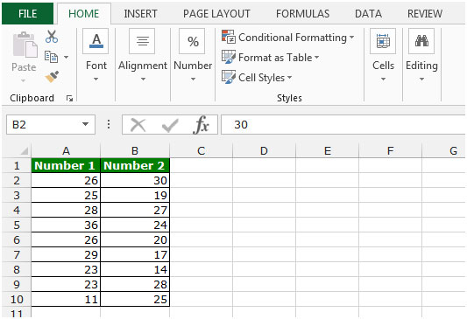Expand the Cells dropdown arrow

click(383, 79)
